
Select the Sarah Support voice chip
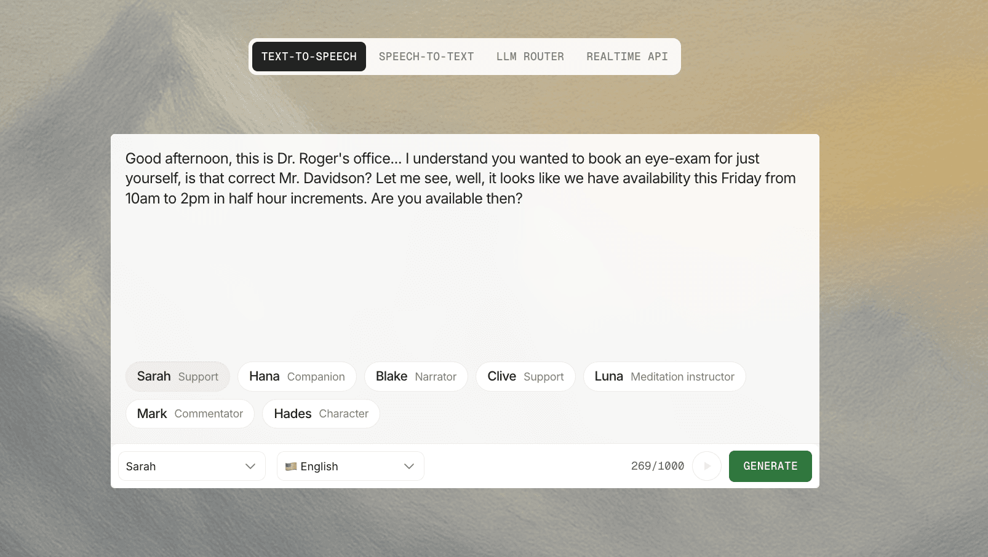pyautogui.click(x=177, y=376)
